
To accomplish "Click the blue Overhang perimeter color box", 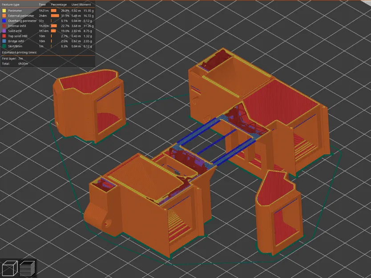I will 4,21.
